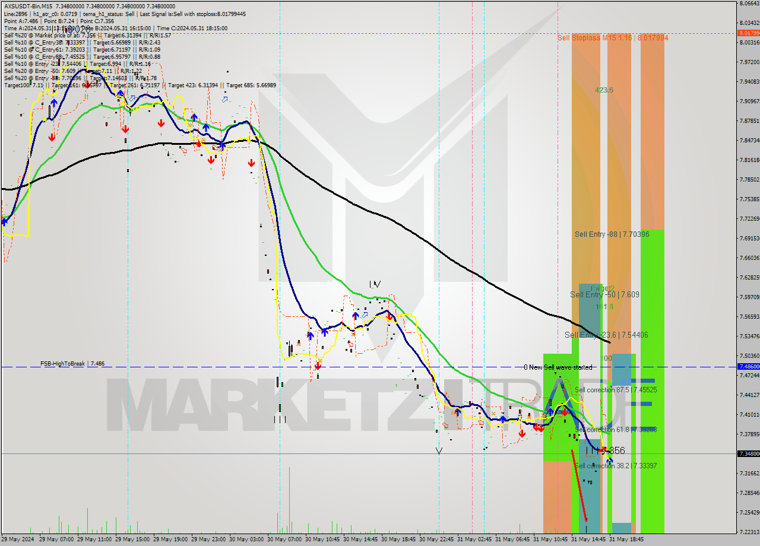The height and width of the screenshot is (546, 760).
Task: Click the '29 May 2024' date label
Action: (17, 539)
